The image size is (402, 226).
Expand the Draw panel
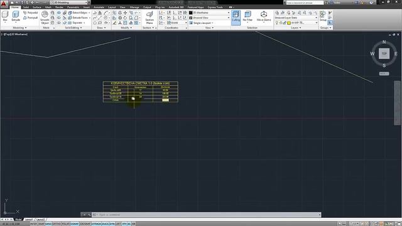coord(101,28)
